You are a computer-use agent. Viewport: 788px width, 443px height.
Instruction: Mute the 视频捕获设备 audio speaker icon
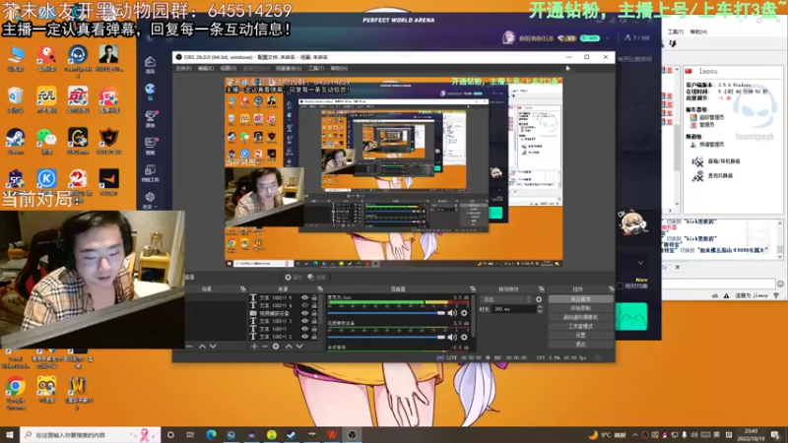click(x=452, y=337)
